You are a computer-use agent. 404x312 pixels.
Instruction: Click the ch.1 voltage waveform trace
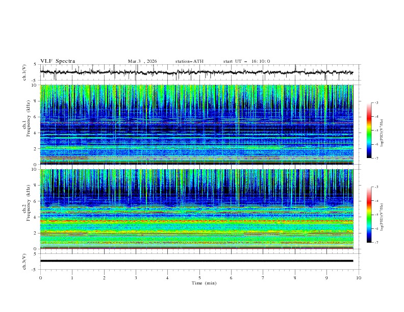coord(196,72)
